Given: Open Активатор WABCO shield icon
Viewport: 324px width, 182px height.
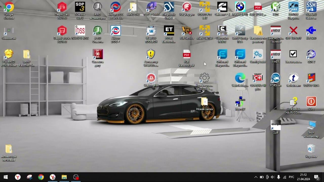Looking at the screenshot, I should [151, 58].
